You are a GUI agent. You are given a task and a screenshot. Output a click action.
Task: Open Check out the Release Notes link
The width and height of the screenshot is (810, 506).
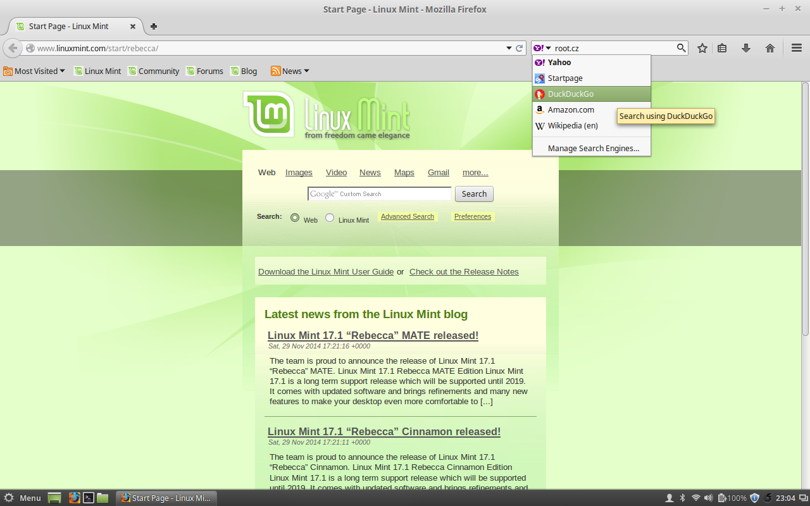464,271
